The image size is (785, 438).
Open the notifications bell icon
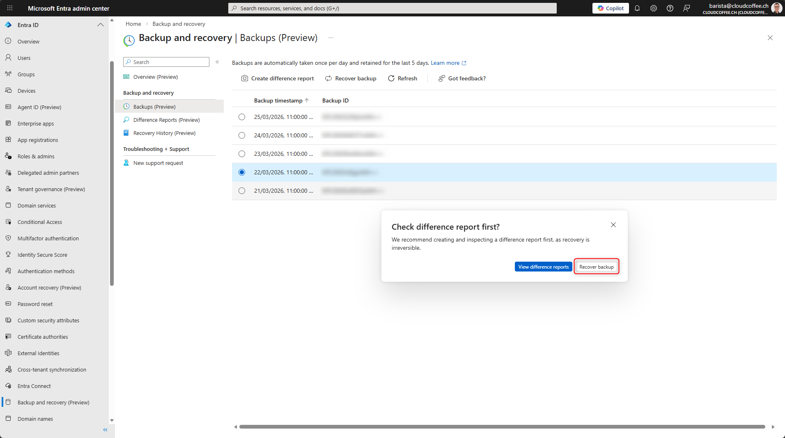point(637,8)
